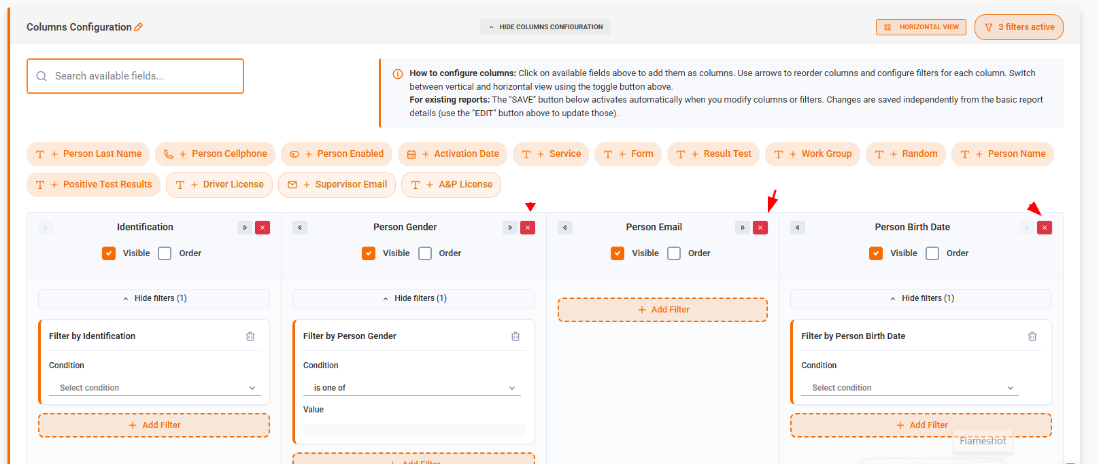
Task: Uncheck Visible for Identification column
Action: coord(109,253)
